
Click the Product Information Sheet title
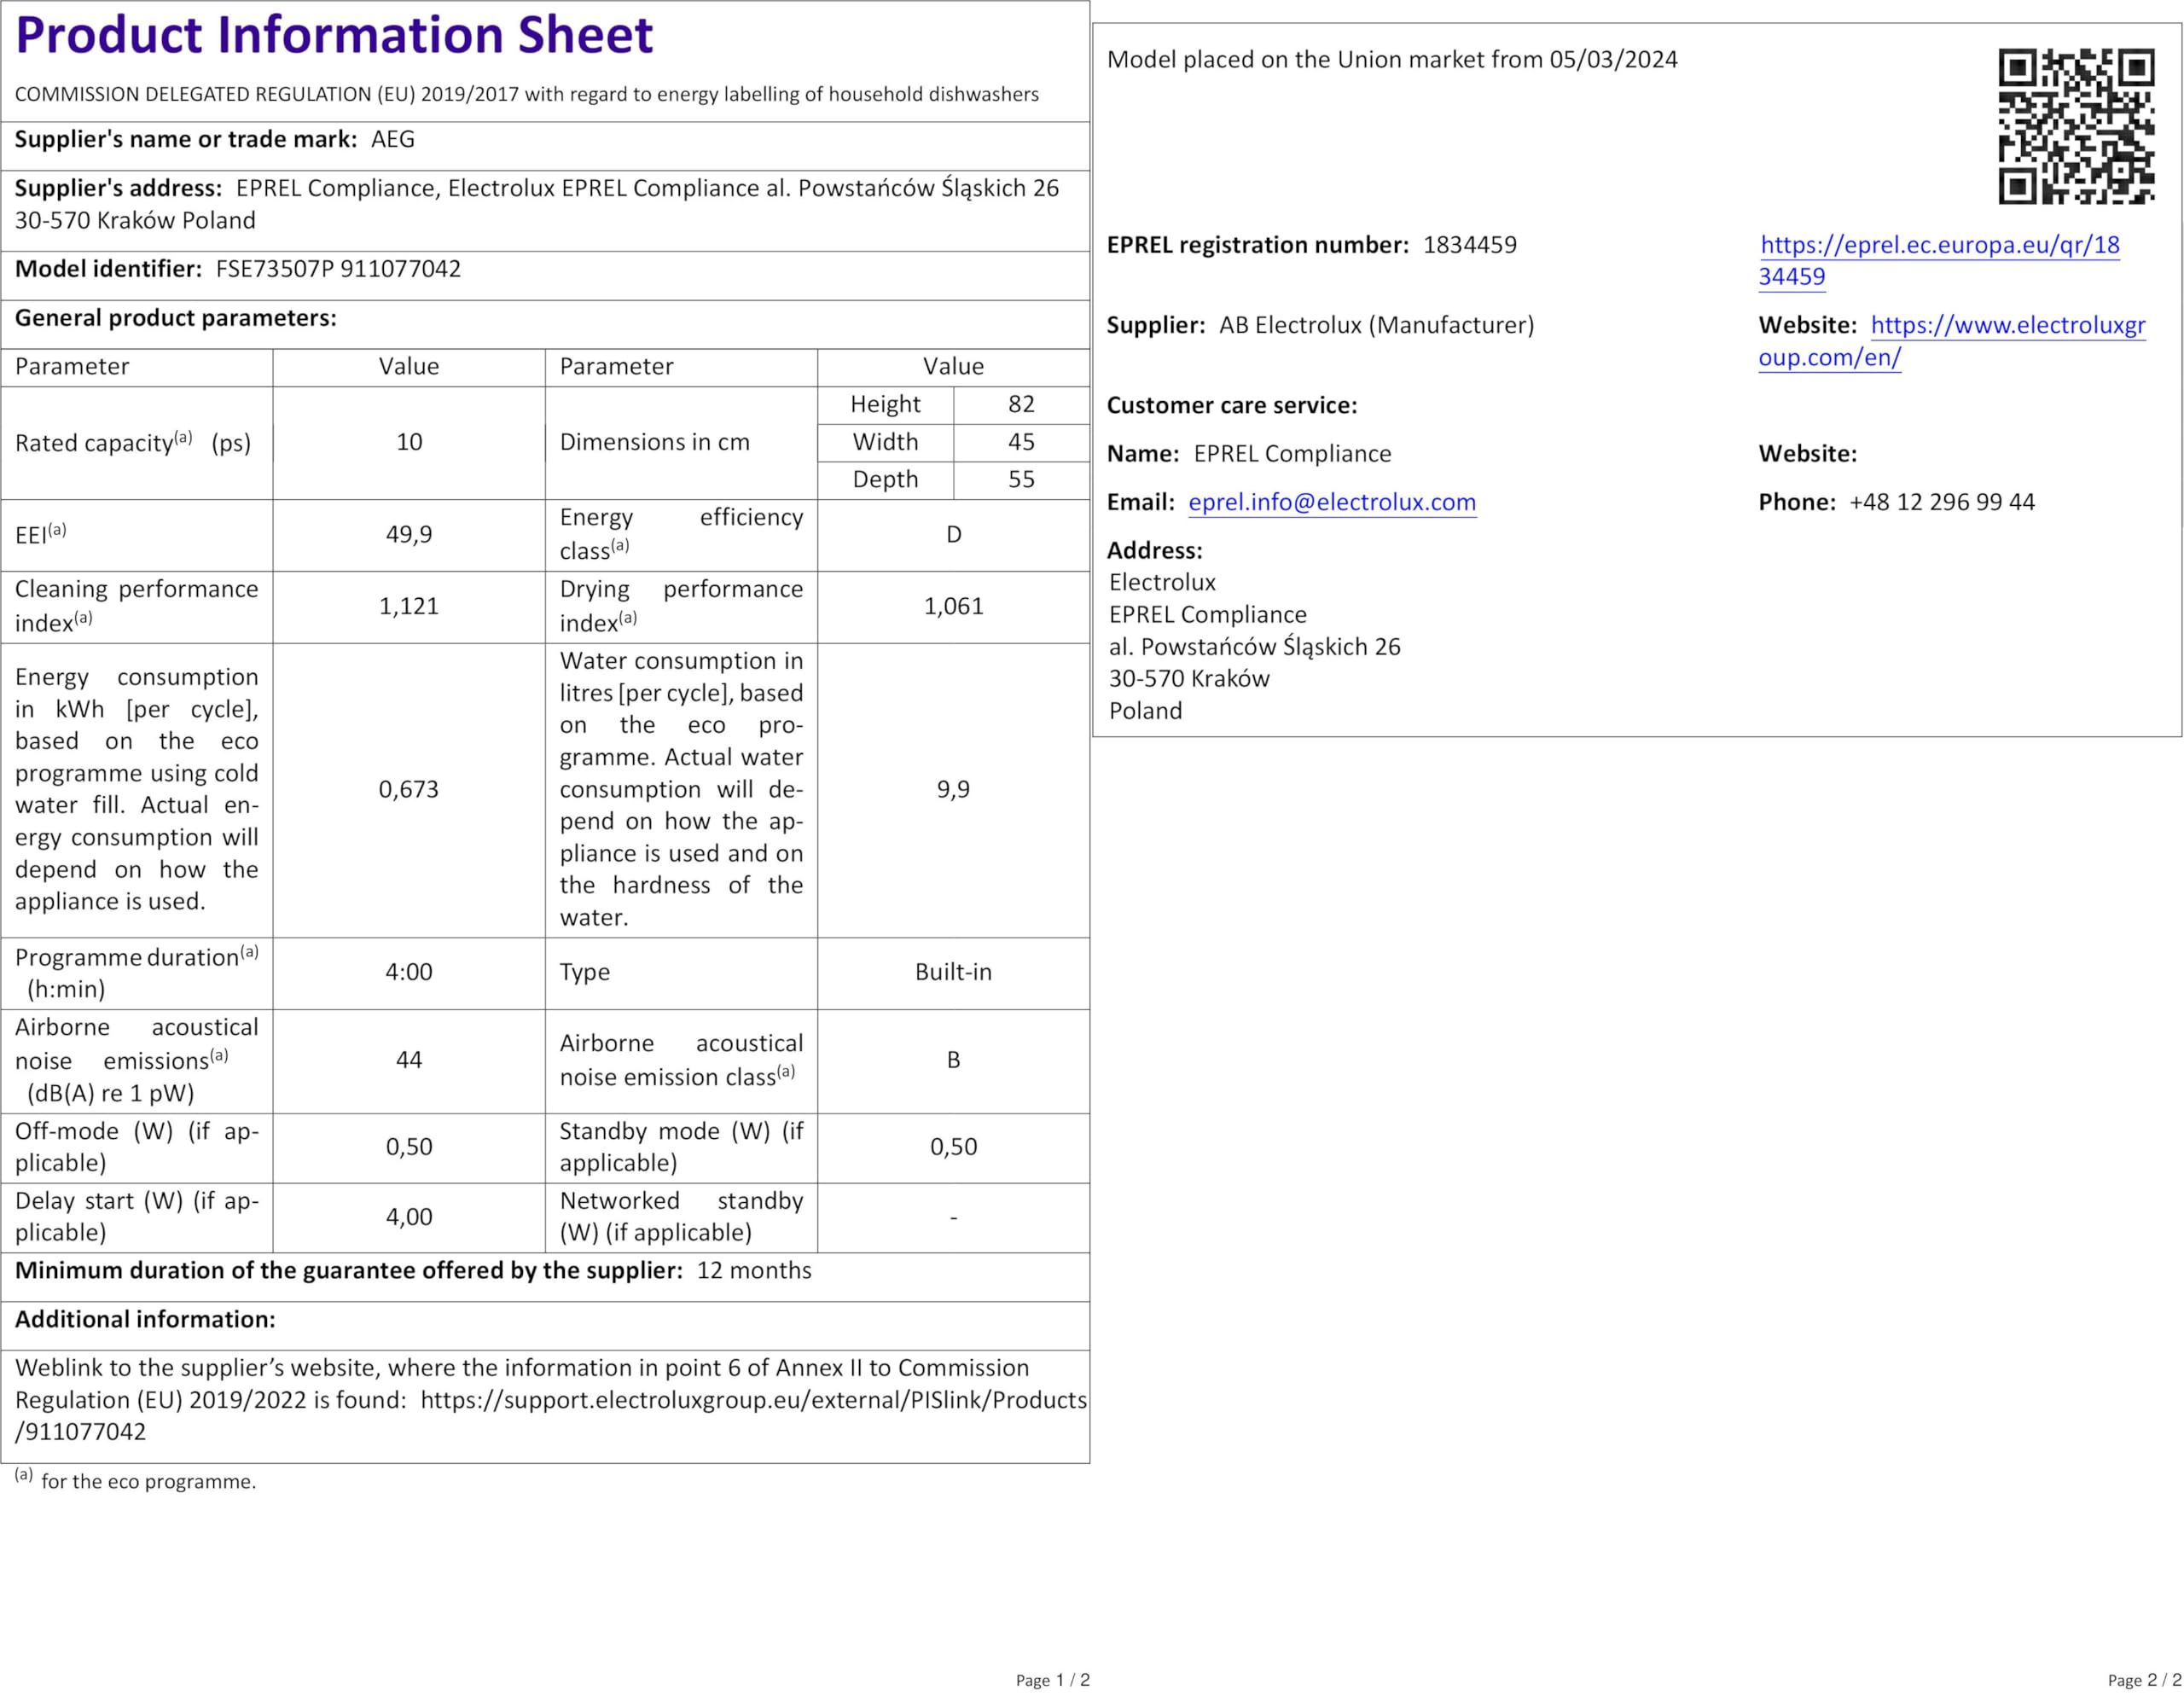334,35
